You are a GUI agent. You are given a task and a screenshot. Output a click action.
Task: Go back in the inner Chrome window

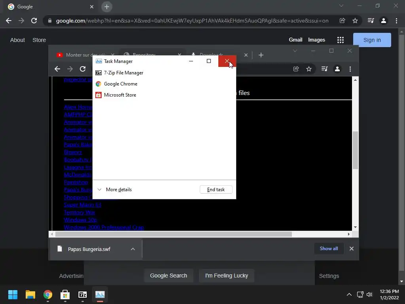click(57, 69)
